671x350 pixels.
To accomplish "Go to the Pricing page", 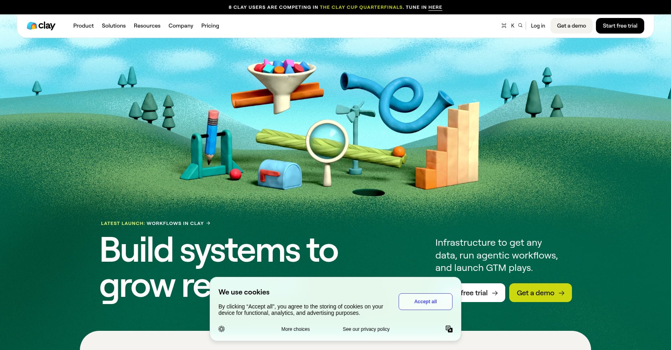I will 210,26.
